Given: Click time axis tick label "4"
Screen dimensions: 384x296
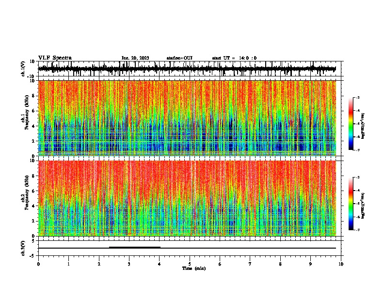Looking at the screenshot, I should 160,264.
